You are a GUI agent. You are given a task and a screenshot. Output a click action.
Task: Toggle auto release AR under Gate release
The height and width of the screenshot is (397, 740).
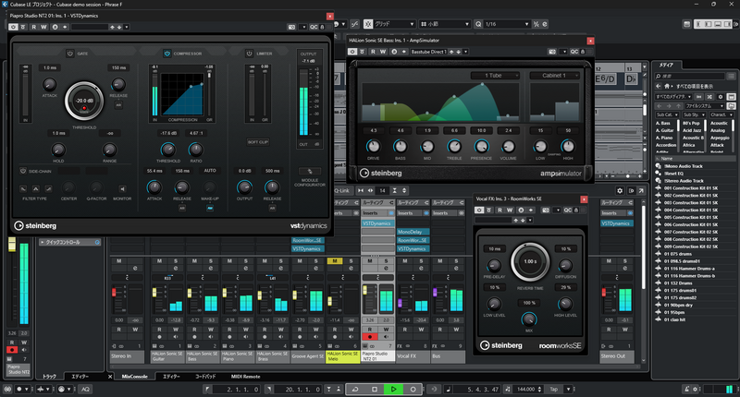coord(118,105)
